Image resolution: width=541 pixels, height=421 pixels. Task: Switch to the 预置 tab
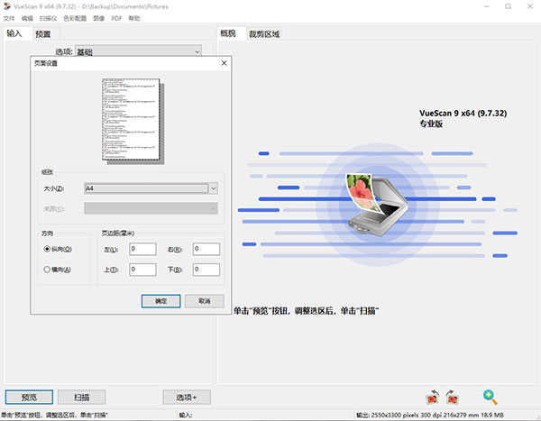pos(43,34)
